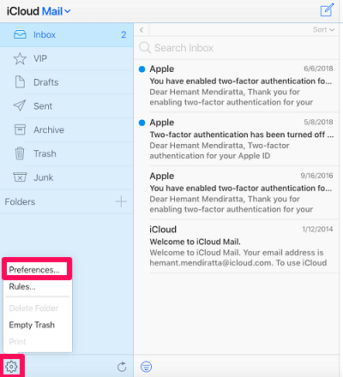Click the compose new message icon

pyautogui.click(x=327, y=10)
